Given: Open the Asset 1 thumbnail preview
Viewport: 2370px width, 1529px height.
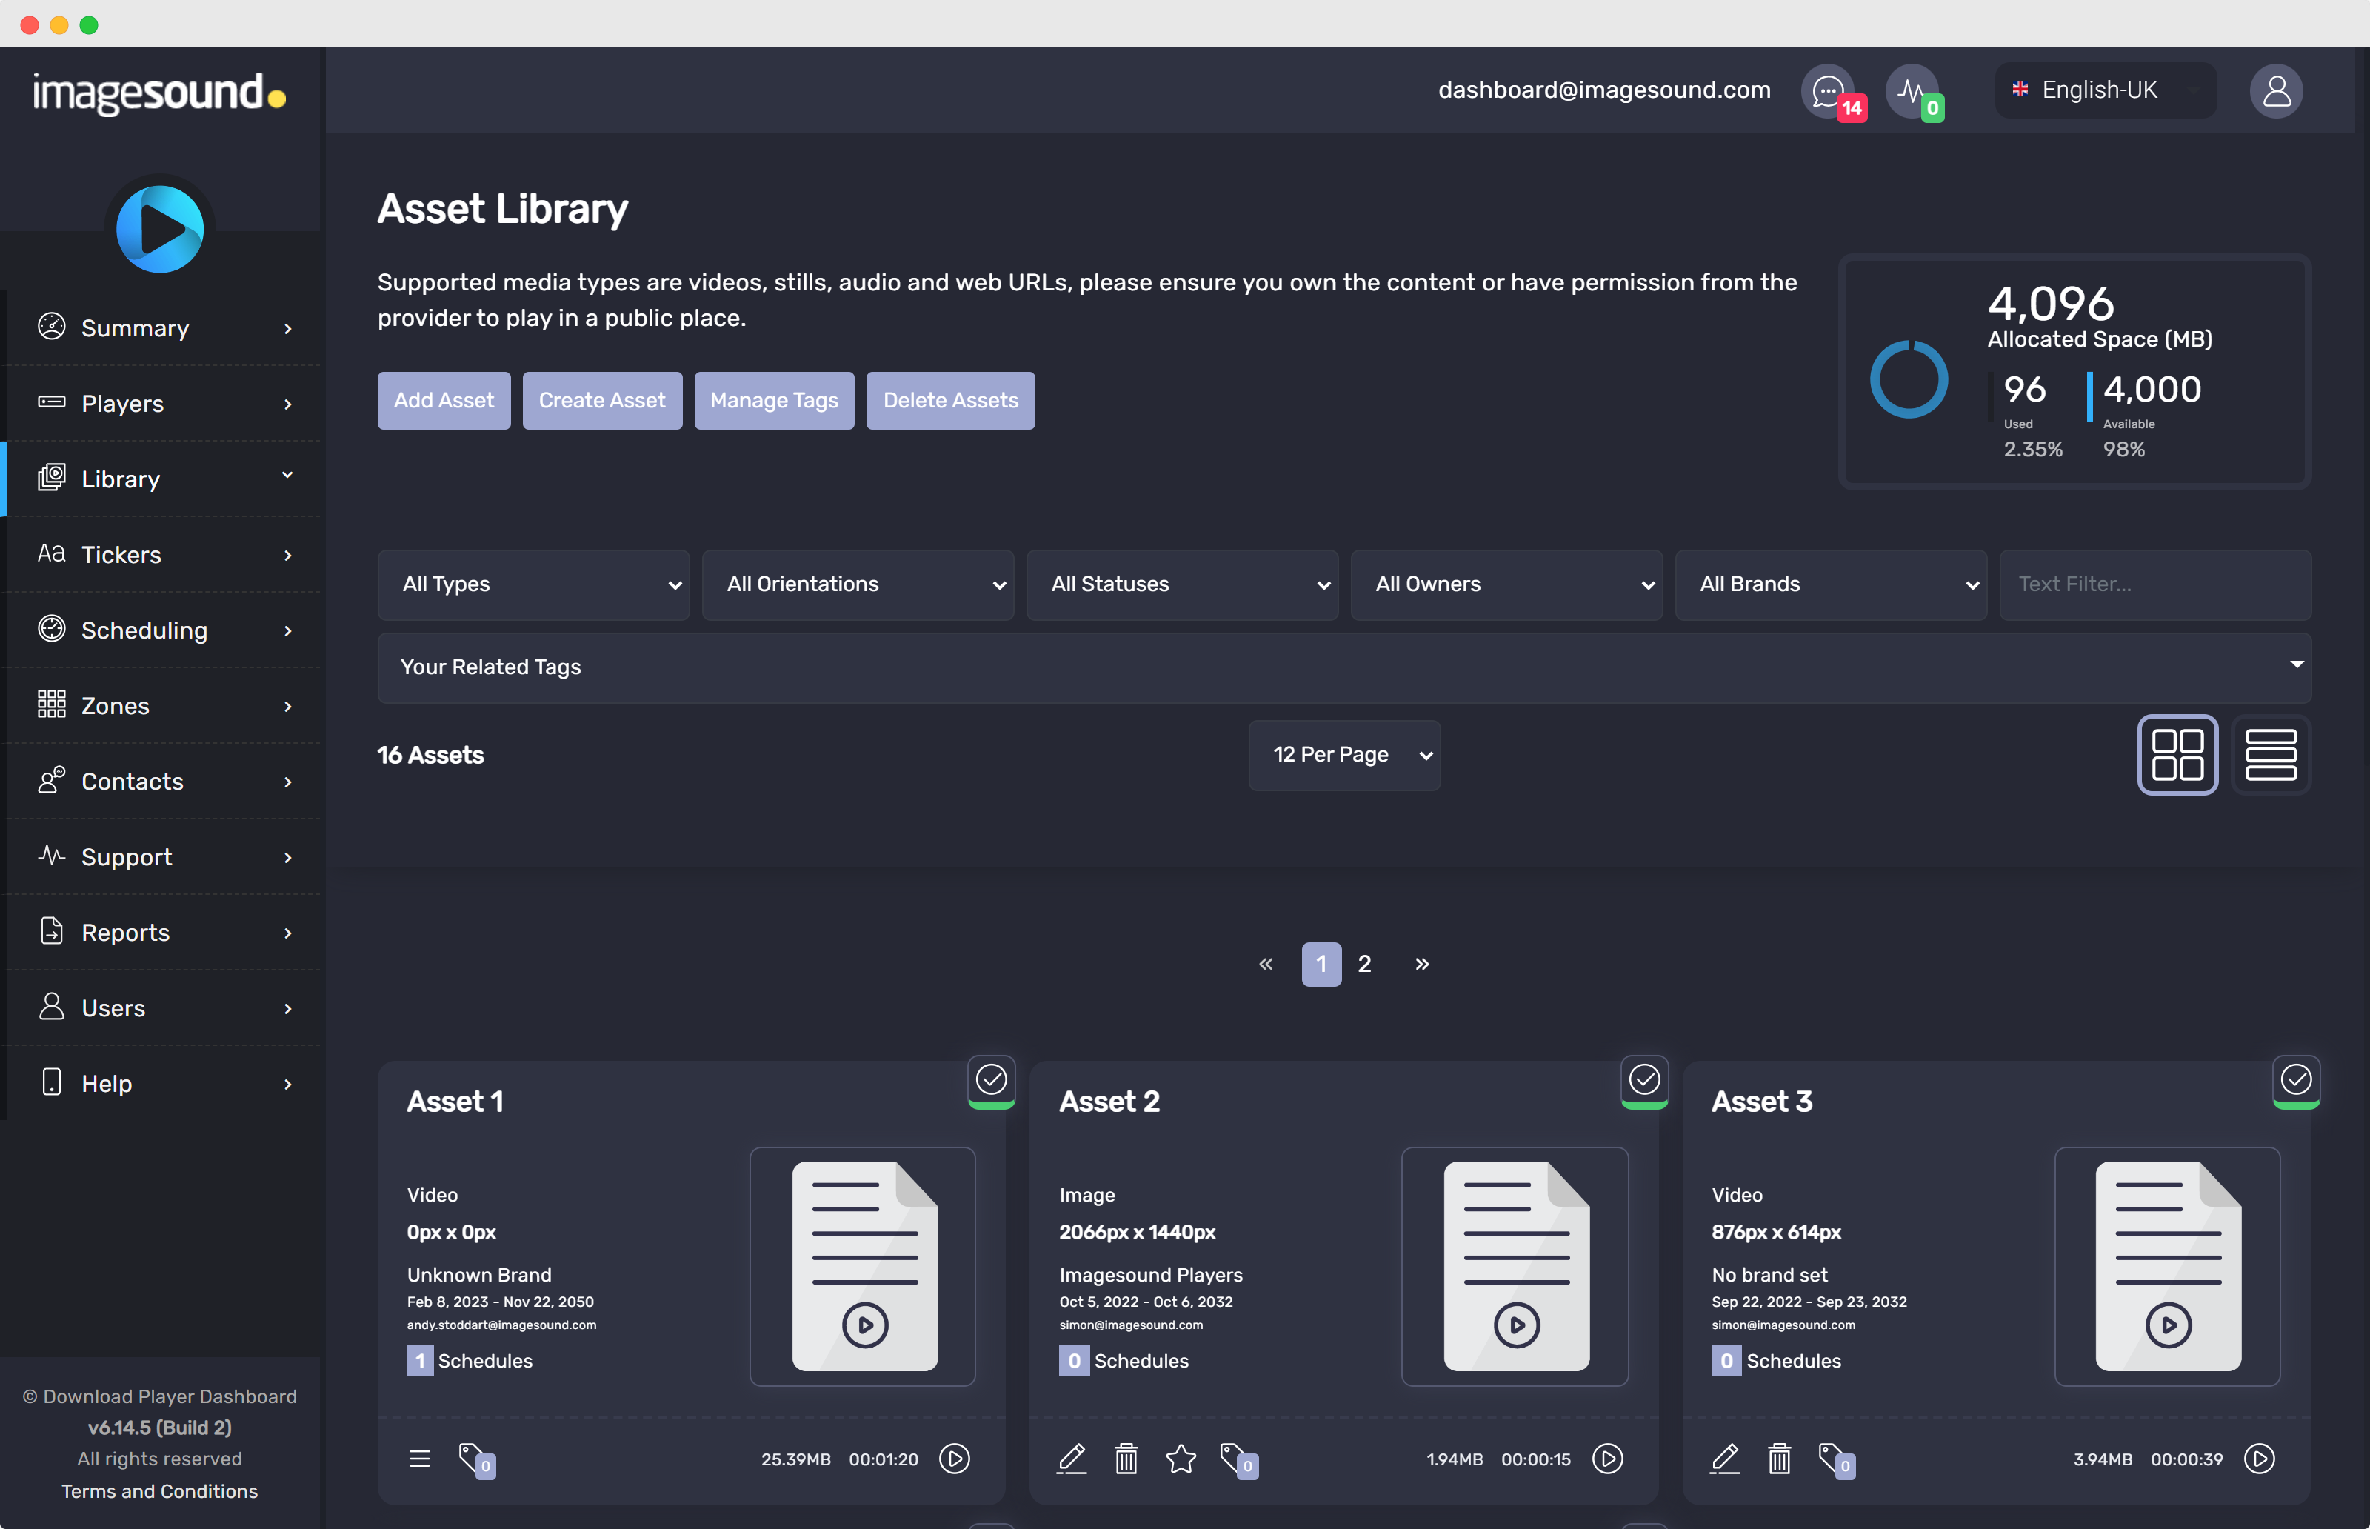Looking at the screenshot, I should click(862, 1267).
